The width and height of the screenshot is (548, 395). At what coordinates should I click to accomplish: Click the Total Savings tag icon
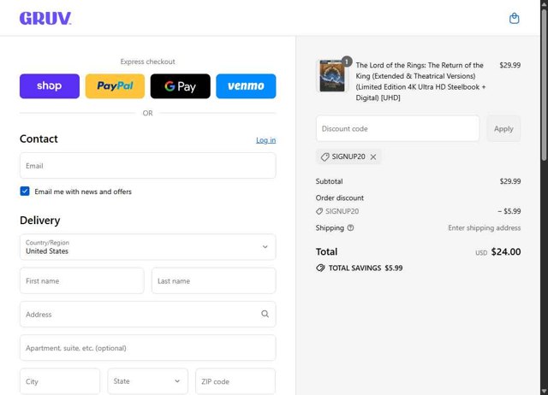(x=320, y=268)
